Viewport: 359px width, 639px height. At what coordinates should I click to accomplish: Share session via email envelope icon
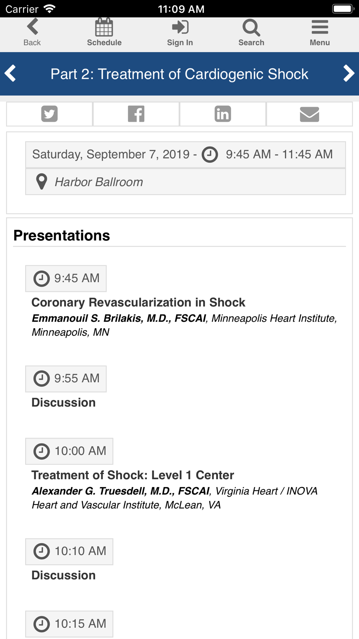coord(309,114)
